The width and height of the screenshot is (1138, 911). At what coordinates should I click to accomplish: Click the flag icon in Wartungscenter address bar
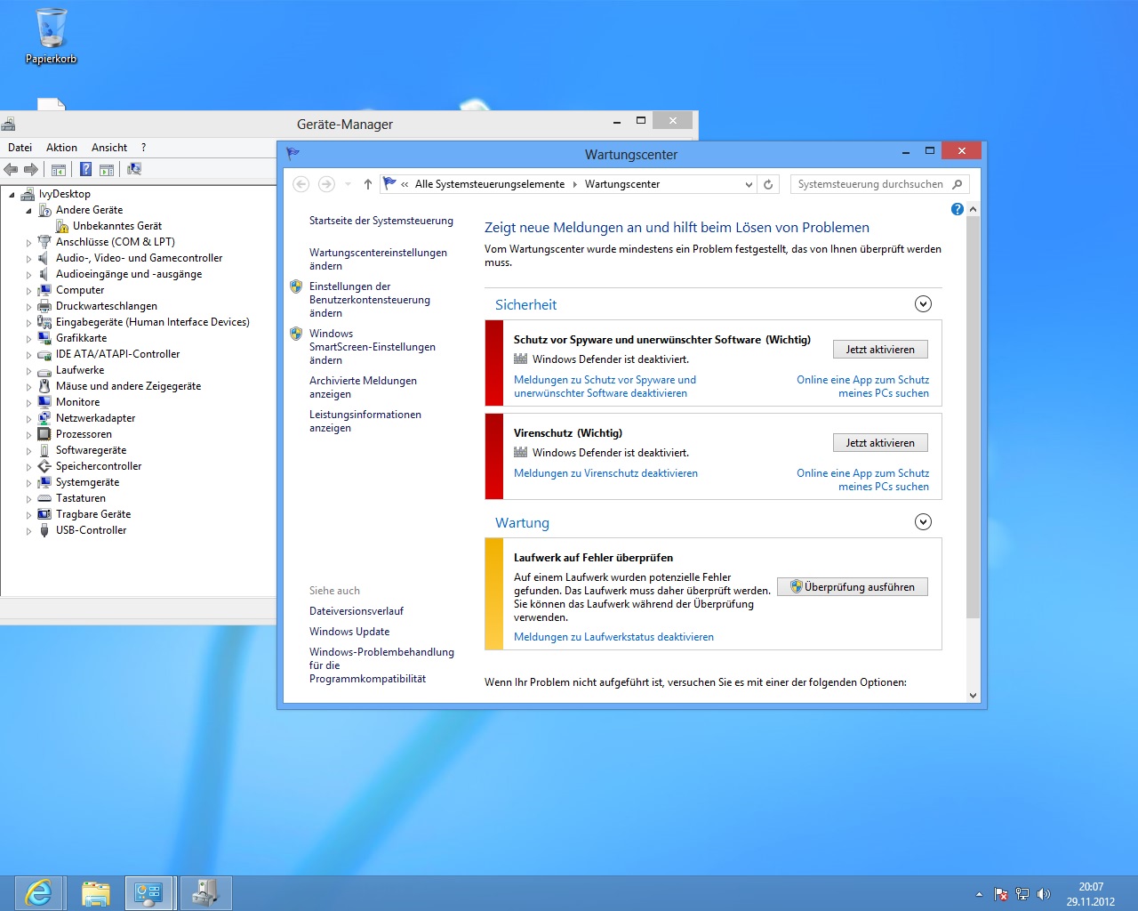click(389, 184)
